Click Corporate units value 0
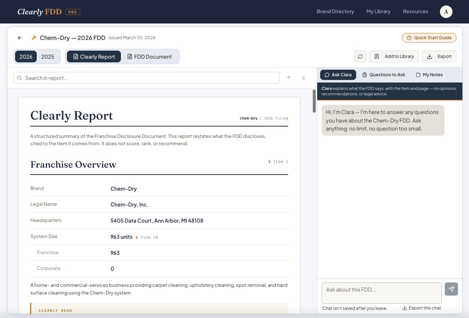The width and height of the screenshot is (469, 318). [112, 269]
